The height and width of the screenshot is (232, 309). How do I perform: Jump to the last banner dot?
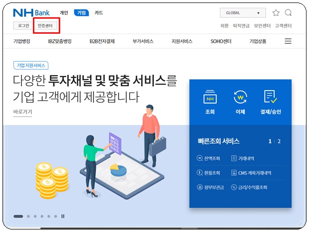56,216
